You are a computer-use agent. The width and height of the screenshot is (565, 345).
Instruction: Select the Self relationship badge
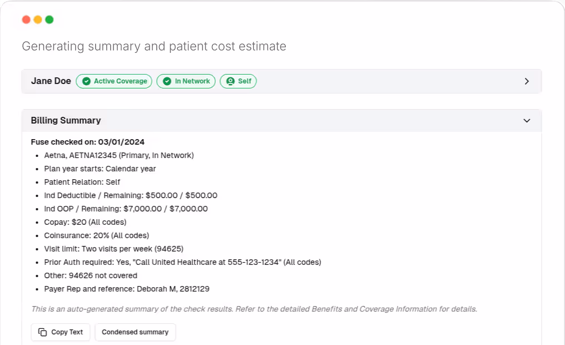(238, 81)
